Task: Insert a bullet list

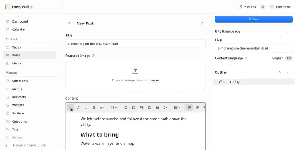Action: 126,107
